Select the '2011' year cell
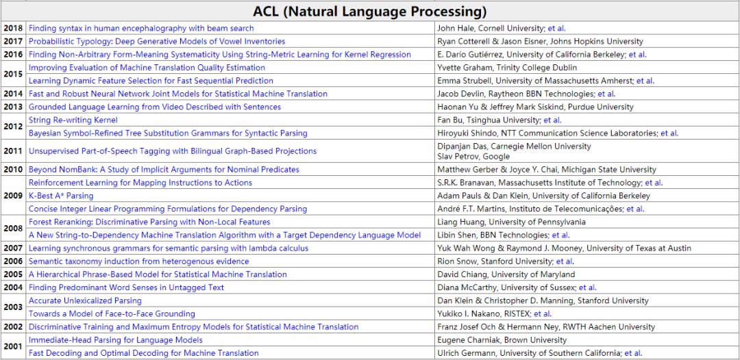The height and width of the screenshot is (360, 740). (13, 151)
